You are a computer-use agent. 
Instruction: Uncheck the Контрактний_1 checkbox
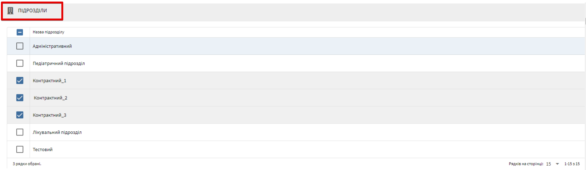point(20,81)
